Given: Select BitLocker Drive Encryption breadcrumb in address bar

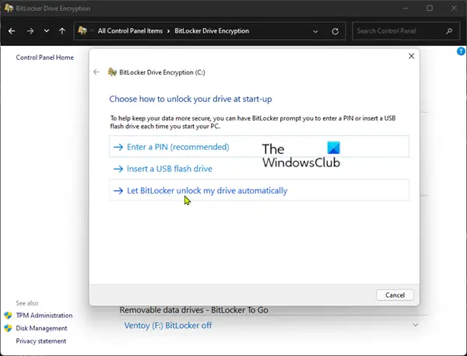Looking at the screenshot, I should (212, 31).
